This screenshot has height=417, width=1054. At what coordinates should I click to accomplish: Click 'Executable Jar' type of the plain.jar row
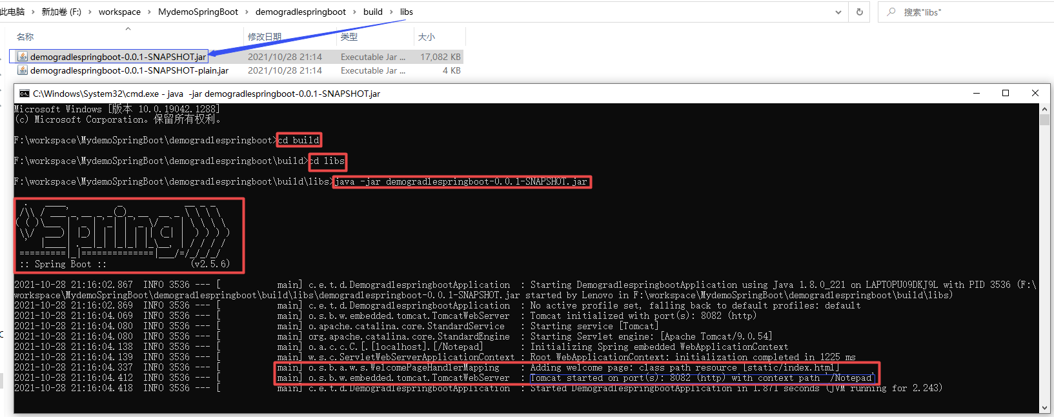click(x=373, y=70)
